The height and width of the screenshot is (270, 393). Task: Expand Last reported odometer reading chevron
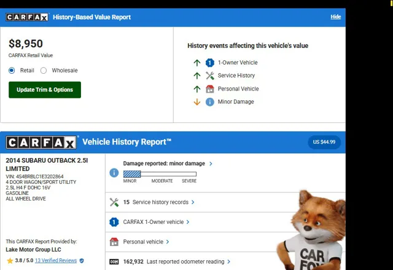(x=228, y=262)
